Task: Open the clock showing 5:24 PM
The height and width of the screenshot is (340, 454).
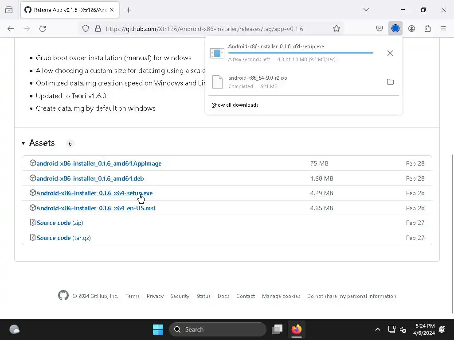Action: coord(424,329)
